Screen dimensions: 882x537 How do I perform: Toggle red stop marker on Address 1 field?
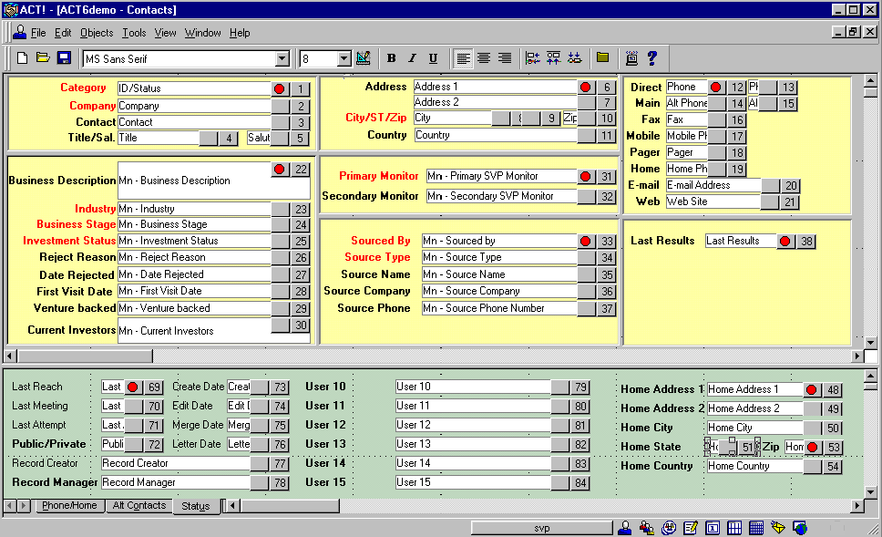(586, 88)
